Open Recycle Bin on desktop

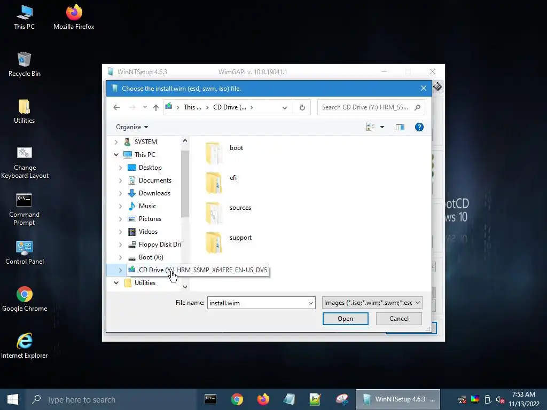coord(24,64)
